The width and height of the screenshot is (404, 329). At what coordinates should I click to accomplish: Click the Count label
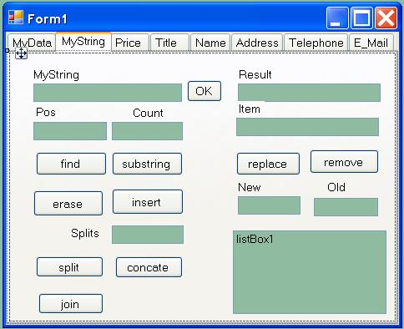pos(148,113)
